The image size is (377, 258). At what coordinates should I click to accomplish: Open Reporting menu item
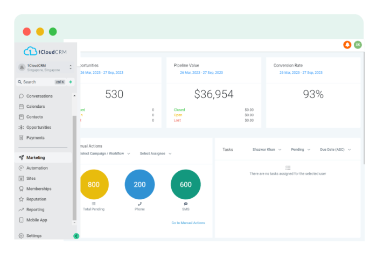point(43,210)
